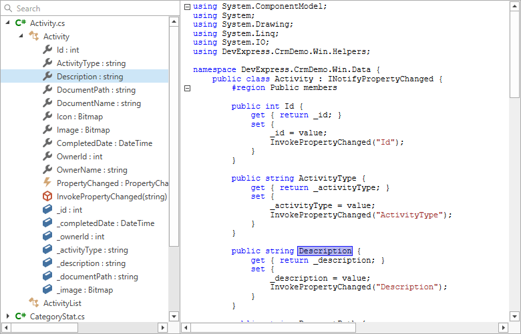Viewport: 521px width, 334px height.
Task: Click the field icon for _description : string
Action: pos(47,263)
